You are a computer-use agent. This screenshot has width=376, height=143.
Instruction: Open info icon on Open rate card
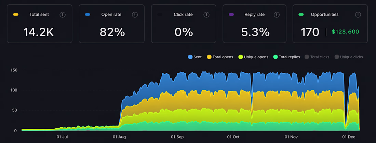click(x=135, y=15)
